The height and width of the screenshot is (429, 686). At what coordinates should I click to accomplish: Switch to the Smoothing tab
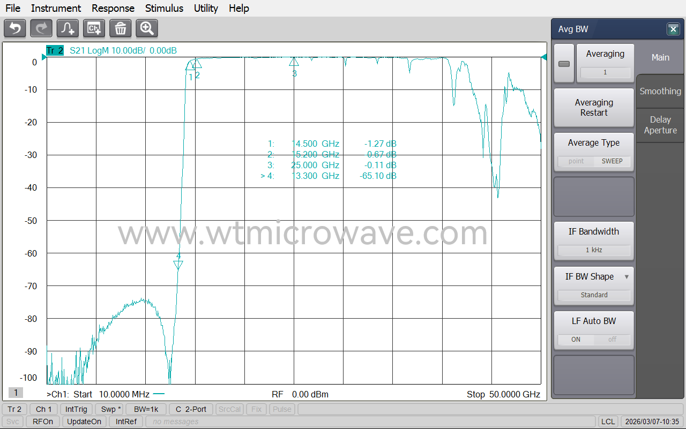tap(660, 91)
